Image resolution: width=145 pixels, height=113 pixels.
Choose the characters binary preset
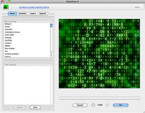pyautogui.click(x=12, y=32)
